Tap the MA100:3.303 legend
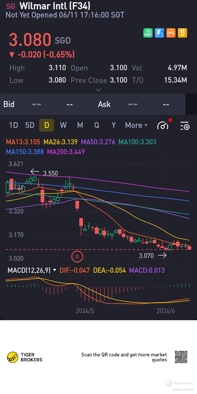Viewport: 197px width, 394px height. 137,142
